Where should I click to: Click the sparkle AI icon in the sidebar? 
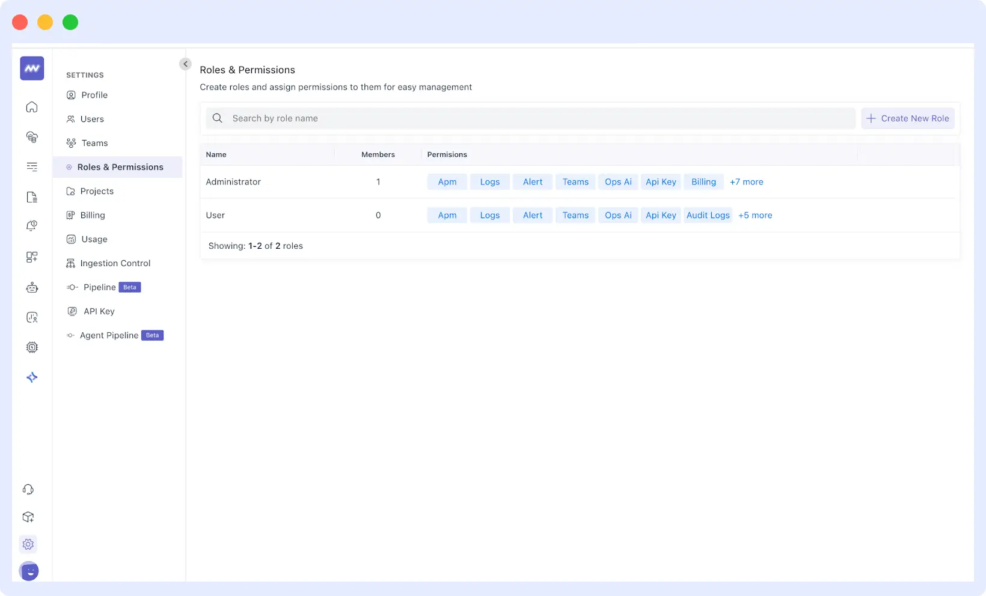31,377
